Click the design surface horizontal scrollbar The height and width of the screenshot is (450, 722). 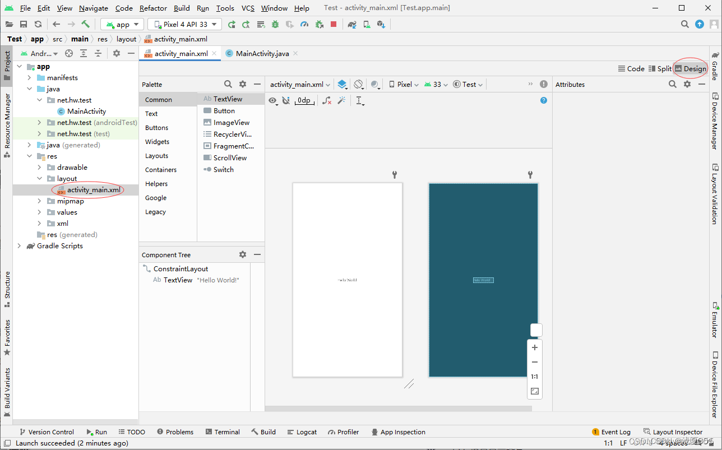click(398, 409)
